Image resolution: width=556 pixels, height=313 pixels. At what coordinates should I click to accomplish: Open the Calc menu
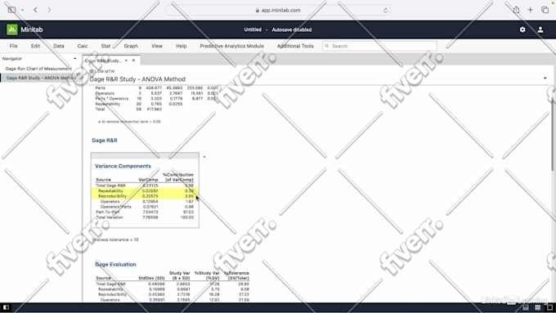[x=83, y=46]
